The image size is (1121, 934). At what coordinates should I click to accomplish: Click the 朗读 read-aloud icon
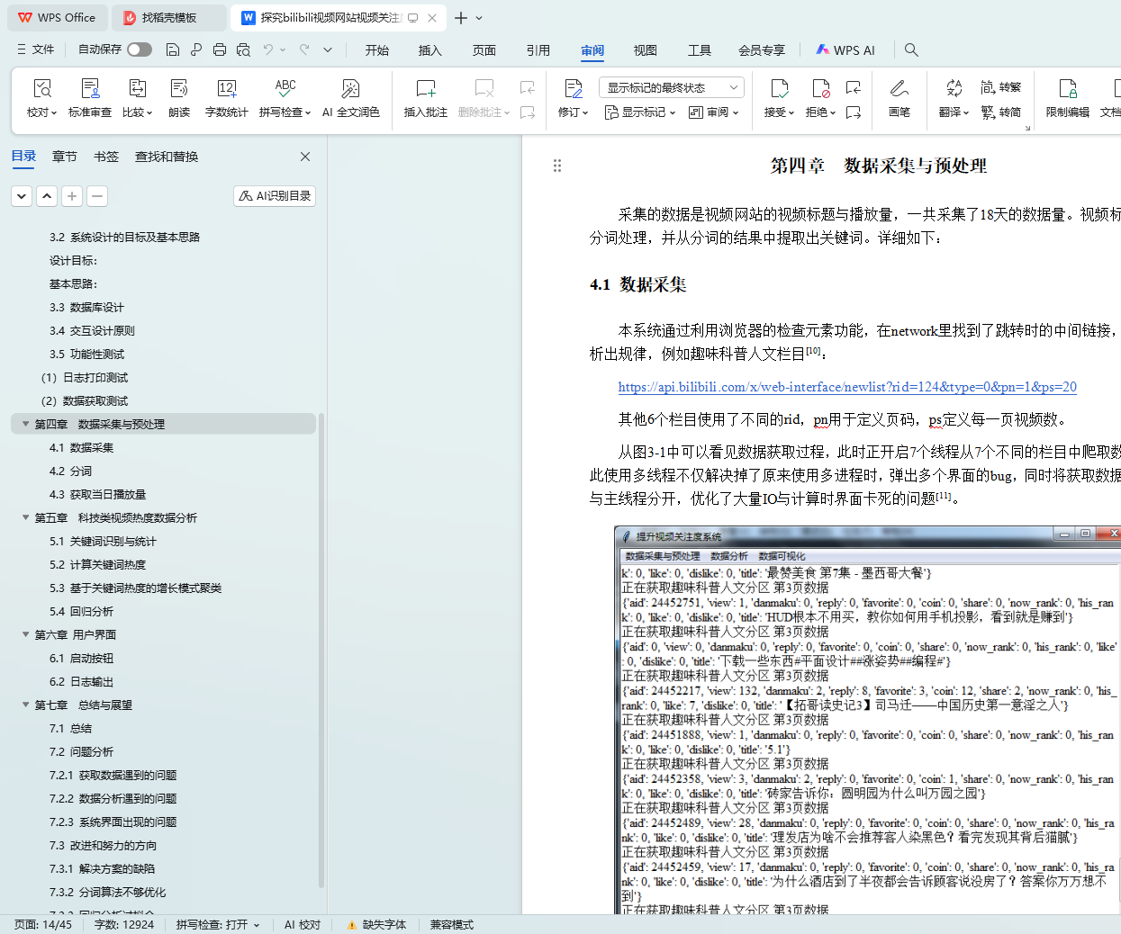(x=179, y=89)
